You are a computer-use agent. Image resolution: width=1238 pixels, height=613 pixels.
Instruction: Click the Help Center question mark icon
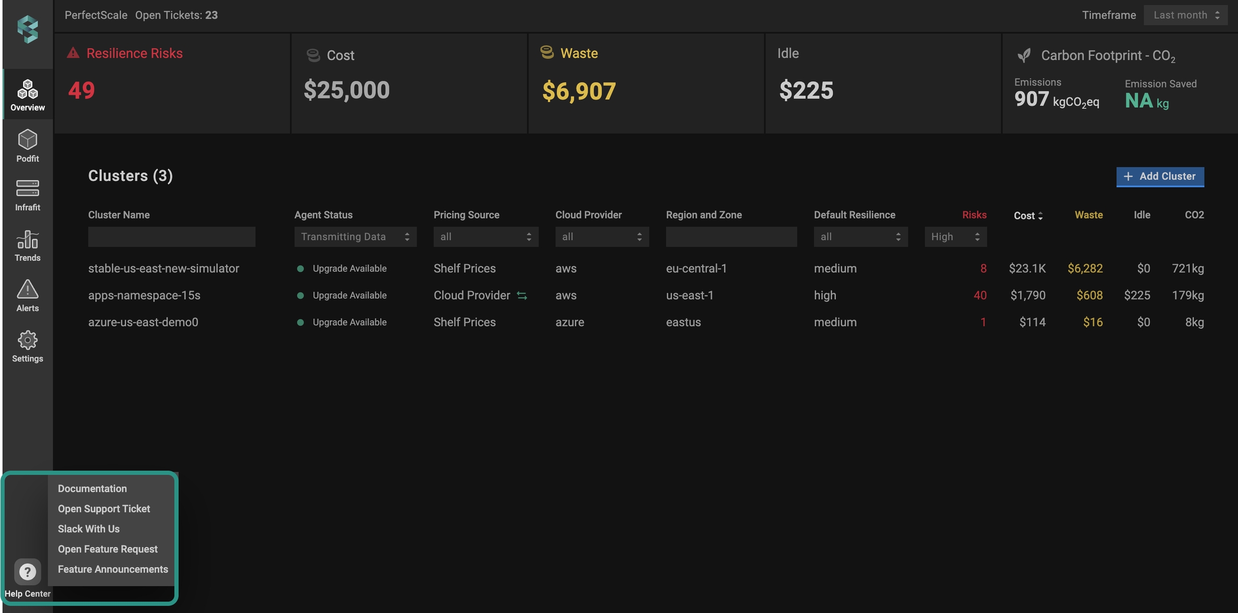[x=27, y=572]
